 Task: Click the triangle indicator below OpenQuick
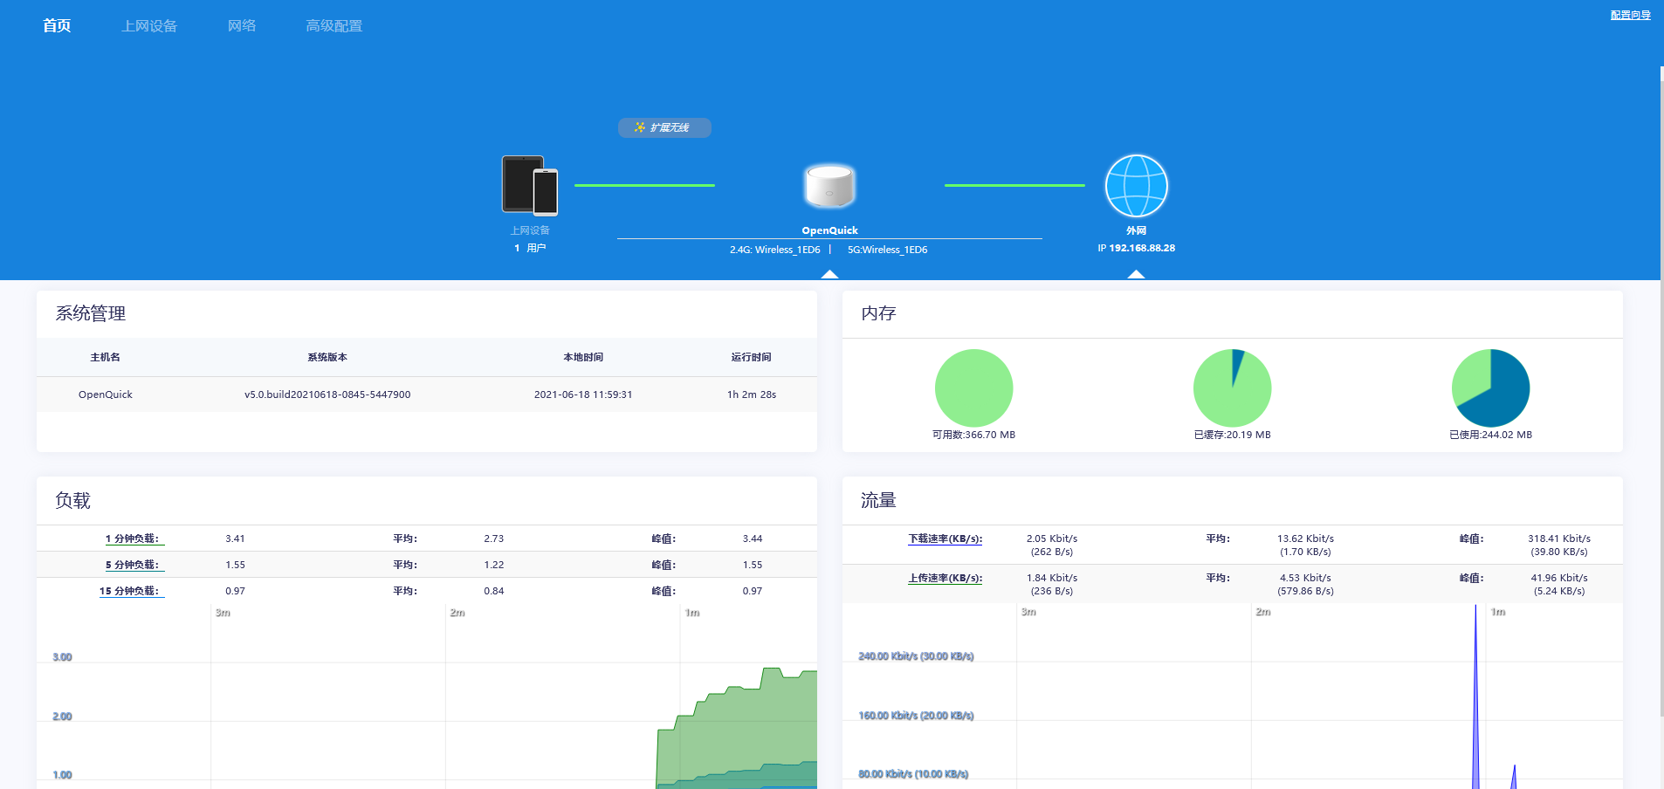[829, 274]
